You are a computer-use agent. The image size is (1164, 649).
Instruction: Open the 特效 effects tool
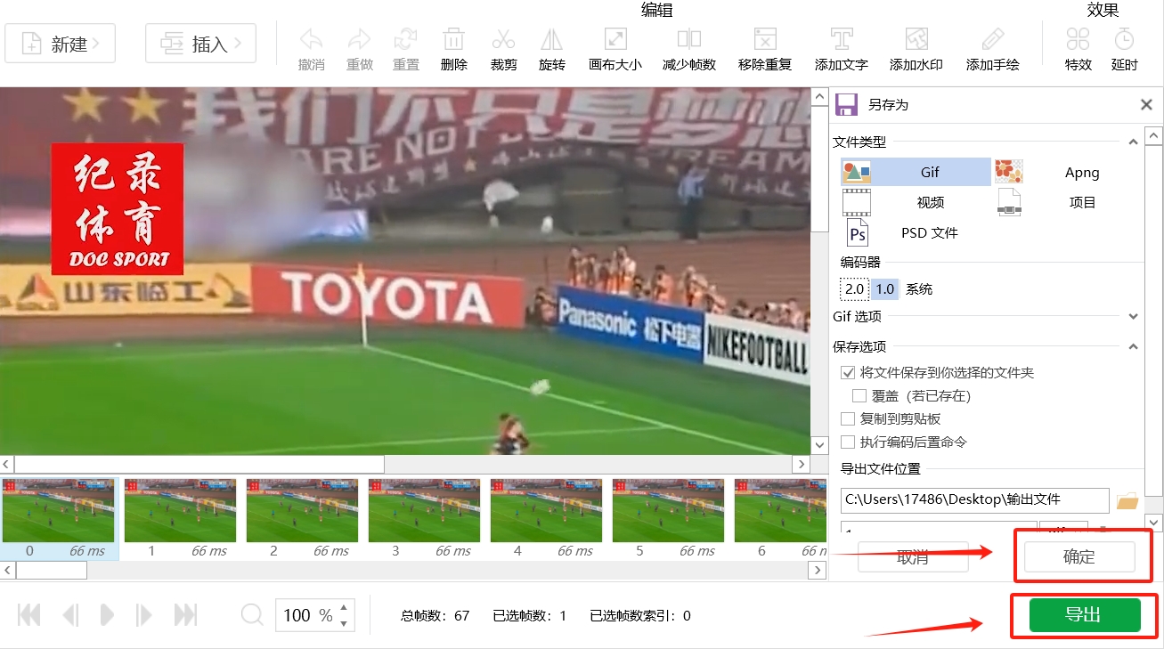1079,49
